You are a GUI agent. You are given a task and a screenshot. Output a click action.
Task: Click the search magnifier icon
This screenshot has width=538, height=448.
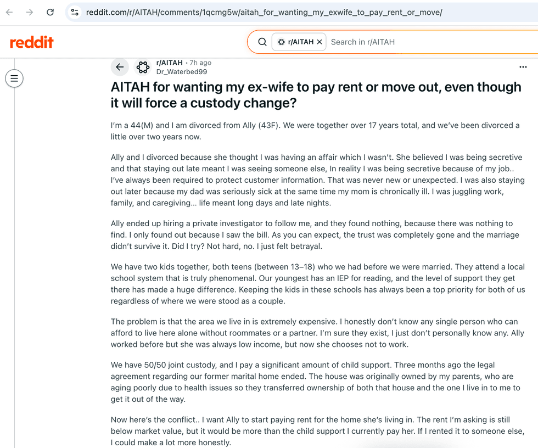pos(262,42)
